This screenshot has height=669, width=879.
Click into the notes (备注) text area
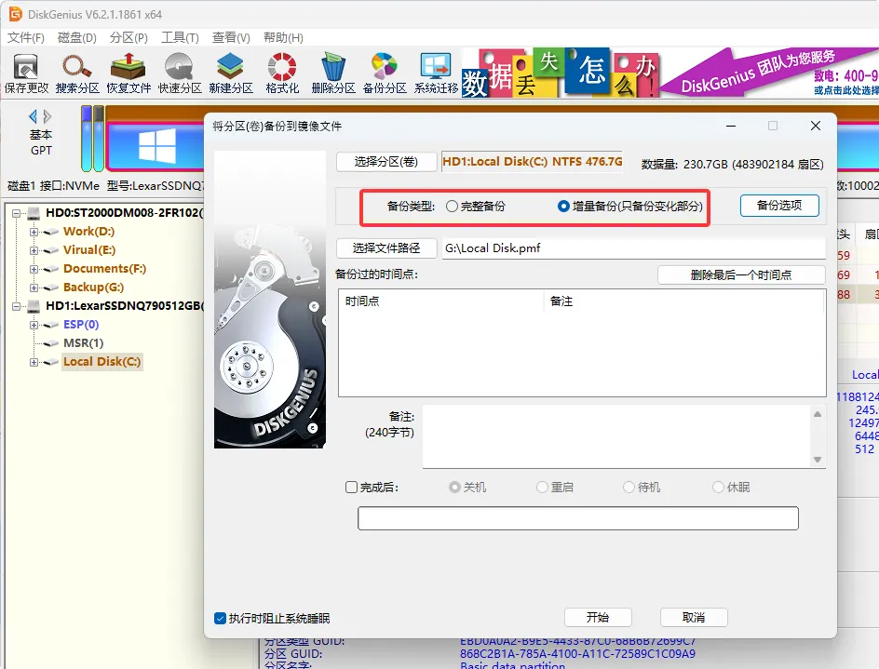tap(616, 436)
